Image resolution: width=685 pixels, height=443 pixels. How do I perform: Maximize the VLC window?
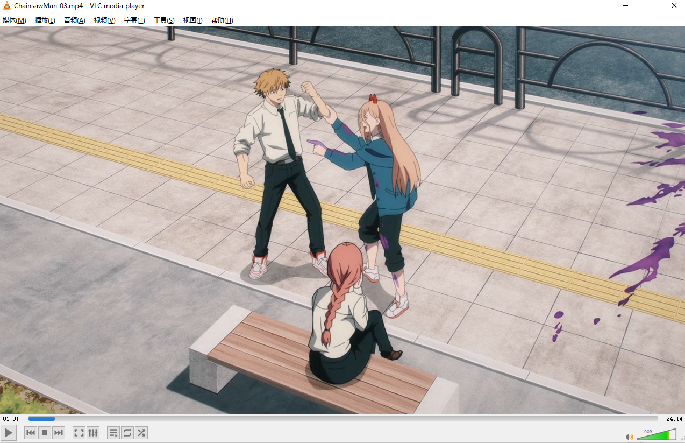650,5
